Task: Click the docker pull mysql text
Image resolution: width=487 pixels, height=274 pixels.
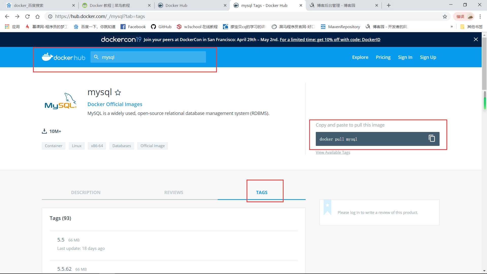Action: 338,139
